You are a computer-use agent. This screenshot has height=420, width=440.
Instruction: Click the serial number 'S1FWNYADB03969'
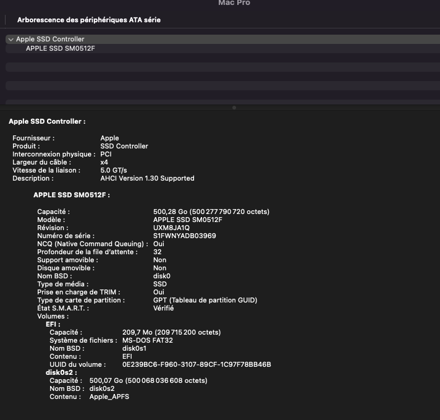(x=184, y=236)
